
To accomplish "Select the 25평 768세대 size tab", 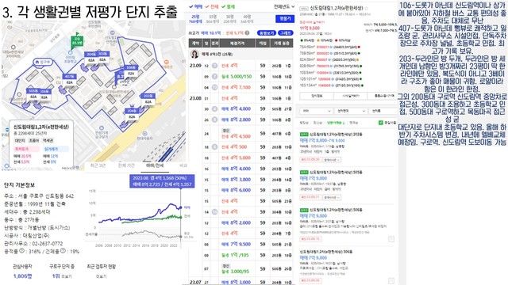I will click(195, 19).
